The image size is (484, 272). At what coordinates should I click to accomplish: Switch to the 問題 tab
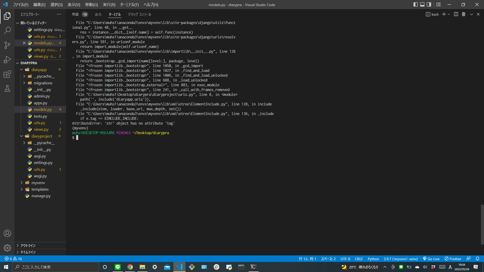pyautogui.click(x=75, y=14)
